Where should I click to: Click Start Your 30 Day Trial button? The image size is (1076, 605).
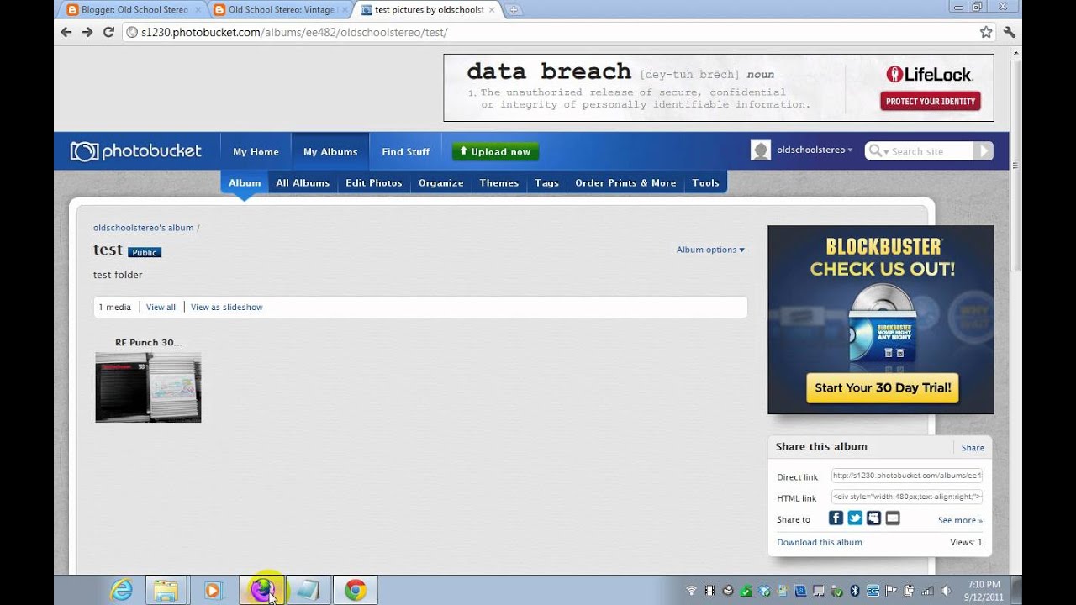pyautogui.click(x=883, y=388)
